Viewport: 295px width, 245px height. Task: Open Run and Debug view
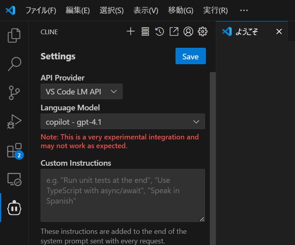[14, 122]
